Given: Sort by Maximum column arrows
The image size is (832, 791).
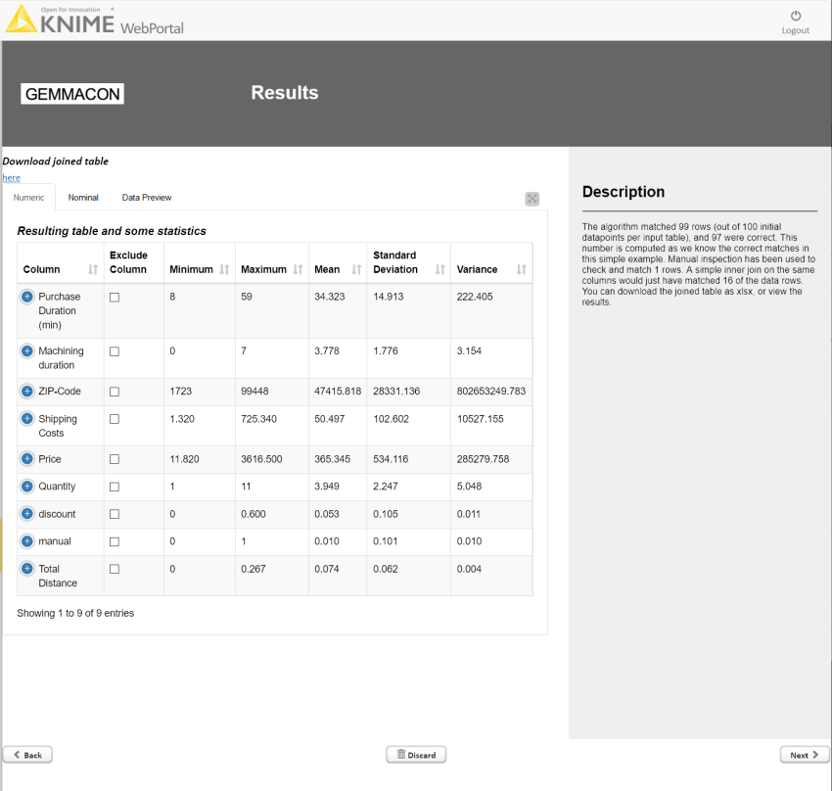Looking at the screenshot, I should 299,269.
